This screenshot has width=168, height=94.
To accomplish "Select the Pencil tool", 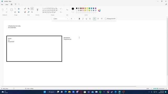I will click(25, 9).
